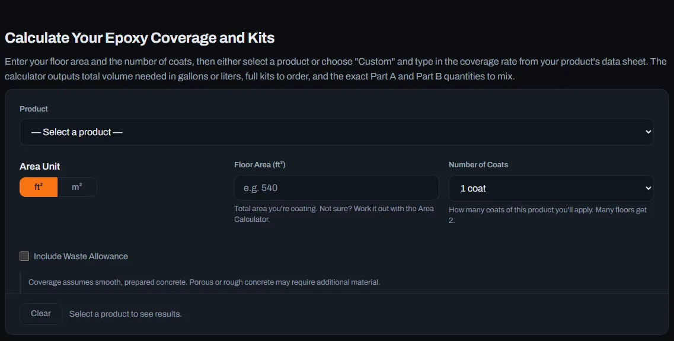Click the helper text under Number of Coats

(x=548, y=215)
